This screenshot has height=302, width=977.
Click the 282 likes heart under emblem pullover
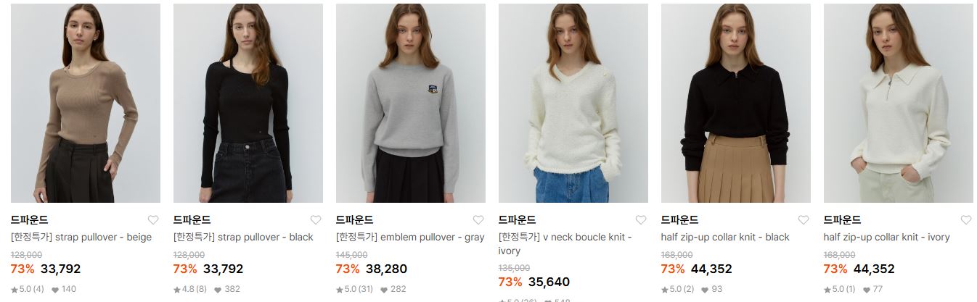[393, 289]
